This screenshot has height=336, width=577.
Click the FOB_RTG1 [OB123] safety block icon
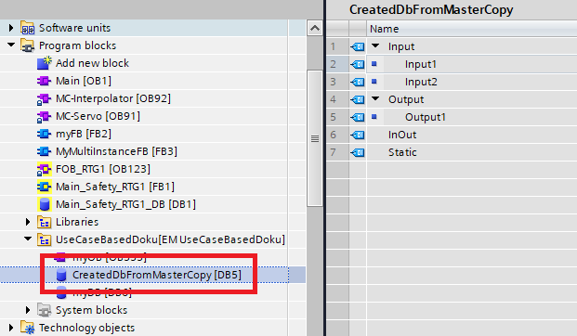coord(45,169)
